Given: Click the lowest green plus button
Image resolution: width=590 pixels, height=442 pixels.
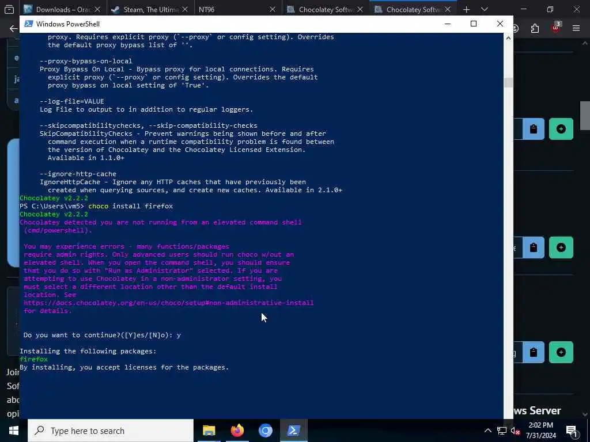Looking at the screenshot, I should (561, 353).
